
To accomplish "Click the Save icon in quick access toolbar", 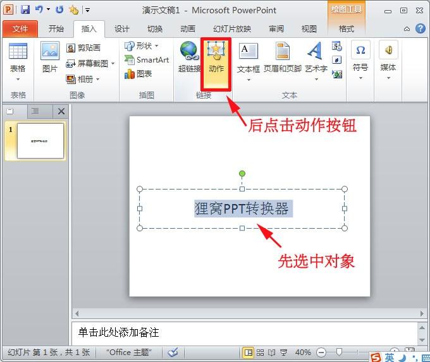I will pos(25,10).
